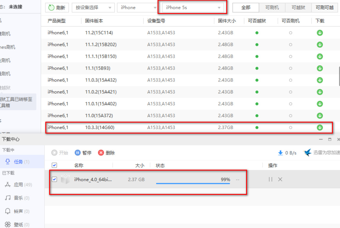
Task: Toggle the select-all checkbox in download header
Action: pyautogui.click(x=54, y=165)
